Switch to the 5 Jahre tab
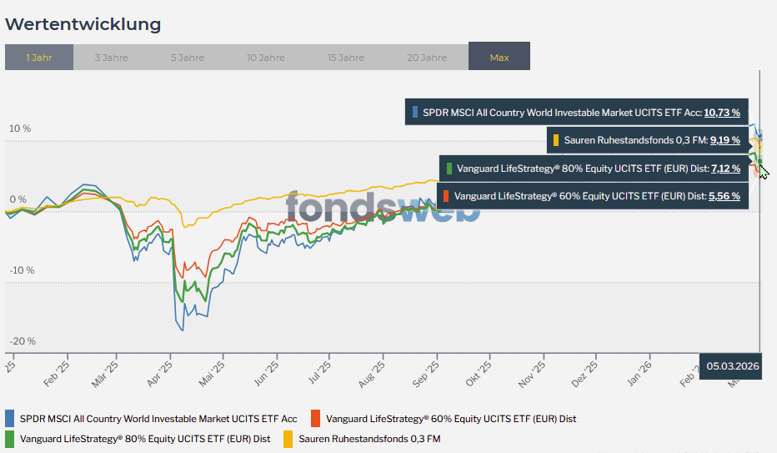This screenshot has height=453, width=777. (188, 58)
